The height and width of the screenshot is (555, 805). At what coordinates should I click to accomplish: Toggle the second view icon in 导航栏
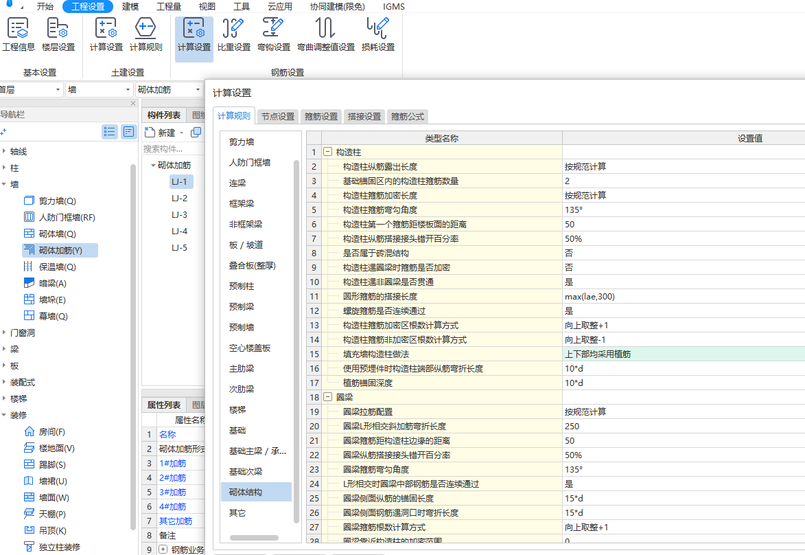[x=128, y=132]
